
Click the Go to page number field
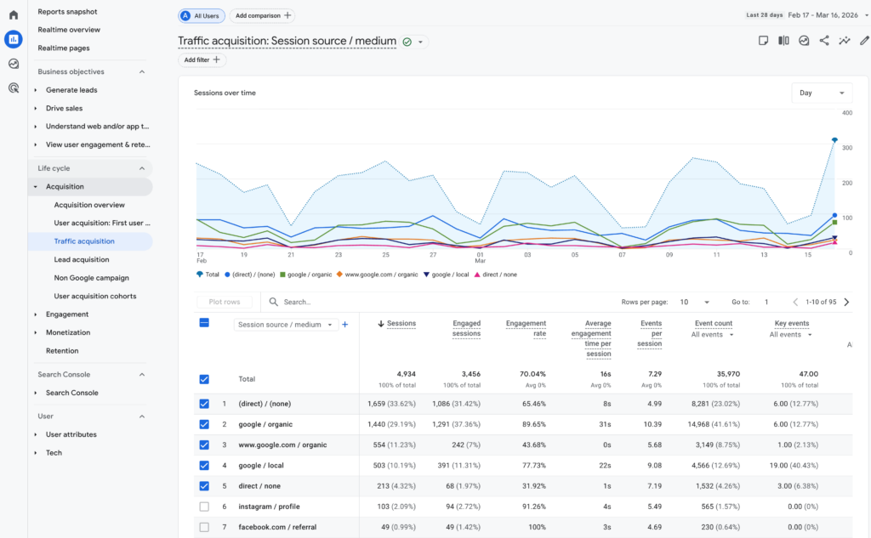(766, 301)
